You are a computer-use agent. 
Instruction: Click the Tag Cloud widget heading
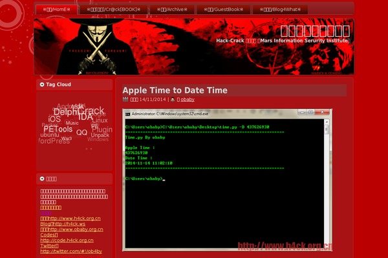click(x=58, y=84)
